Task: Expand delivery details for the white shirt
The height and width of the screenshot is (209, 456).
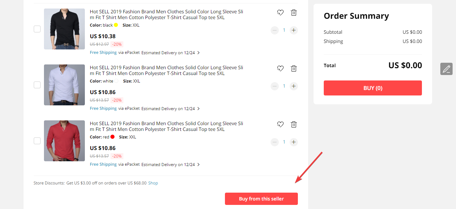Action: (x=199, y=109)
